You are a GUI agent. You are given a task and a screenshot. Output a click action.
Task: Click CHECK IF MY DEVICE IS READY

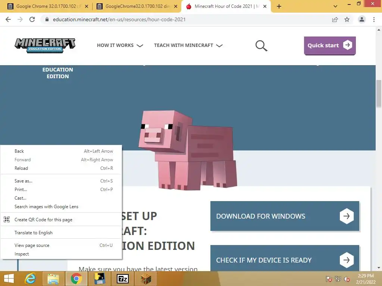click(x=285, y=258)
